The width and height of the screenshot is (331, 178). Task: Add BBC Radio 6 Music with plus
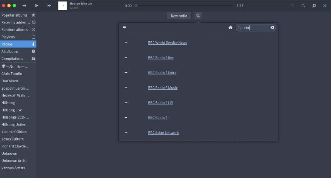coord(126,88)
